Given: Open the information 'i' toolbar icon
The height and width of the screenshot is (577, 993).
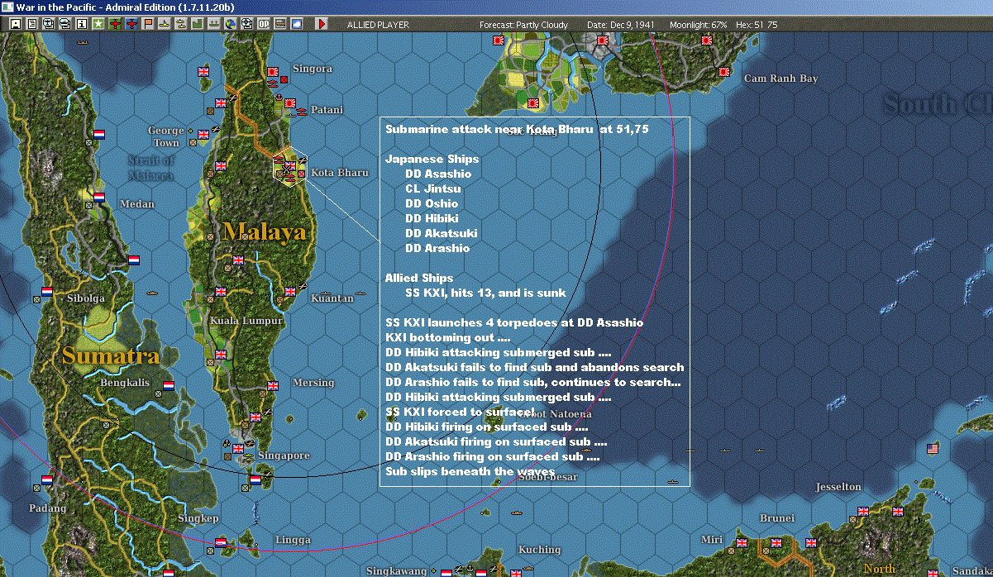Looking at the screenshot, I should (x=81, y=25).
